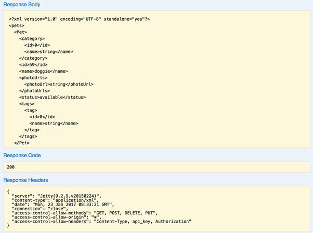Screen dimensions: 313x233
Task: Click the Response Code heading
Action: coord(22,155)
